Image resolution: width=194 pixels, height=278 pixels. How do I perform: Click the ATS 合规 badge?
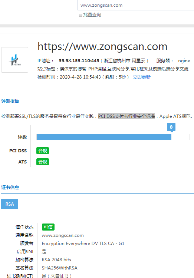[43, 162]
